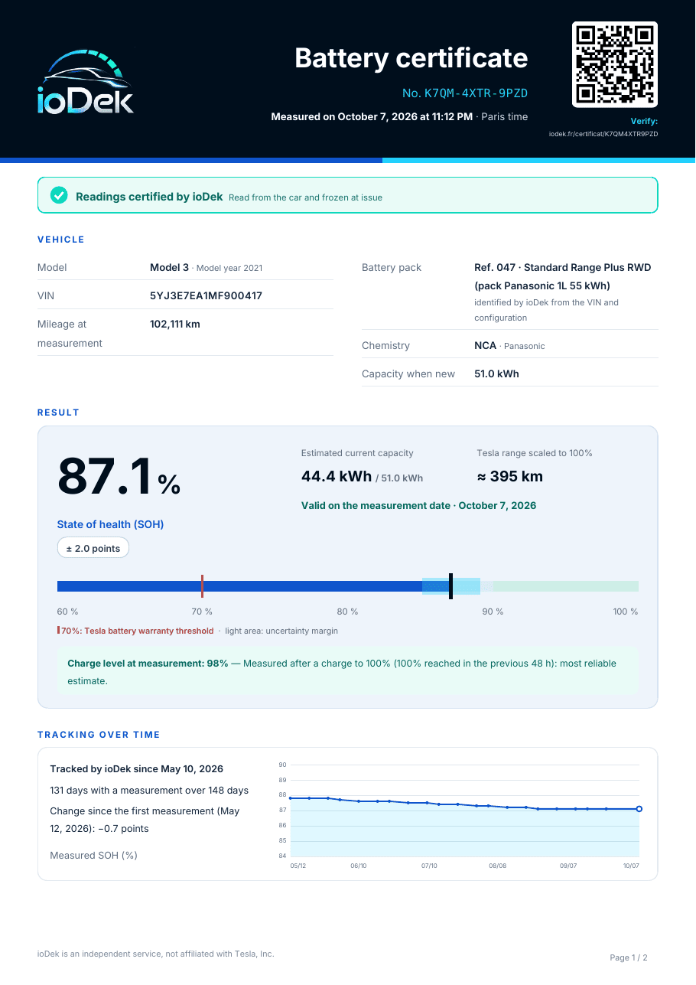Click the black SOH marker on gauge

pos(451,586)
